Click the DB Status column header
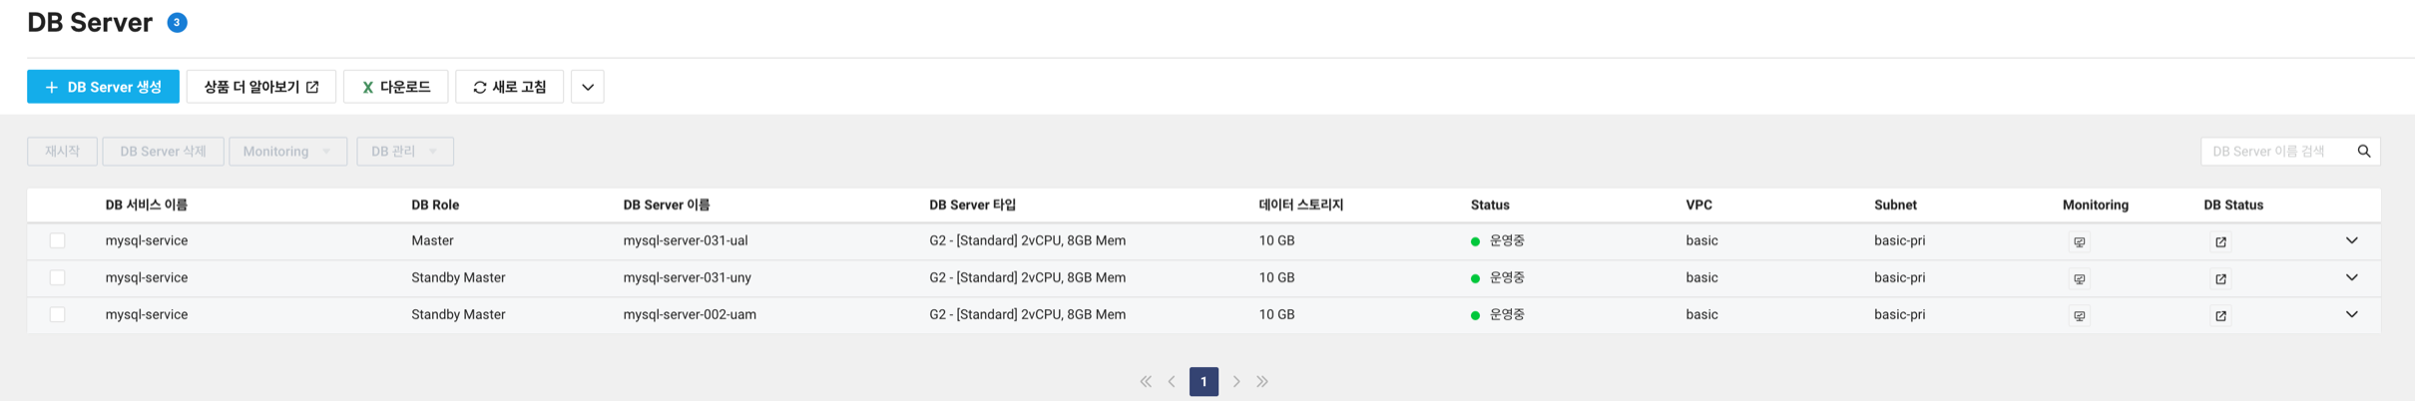 coord(2233,204)
